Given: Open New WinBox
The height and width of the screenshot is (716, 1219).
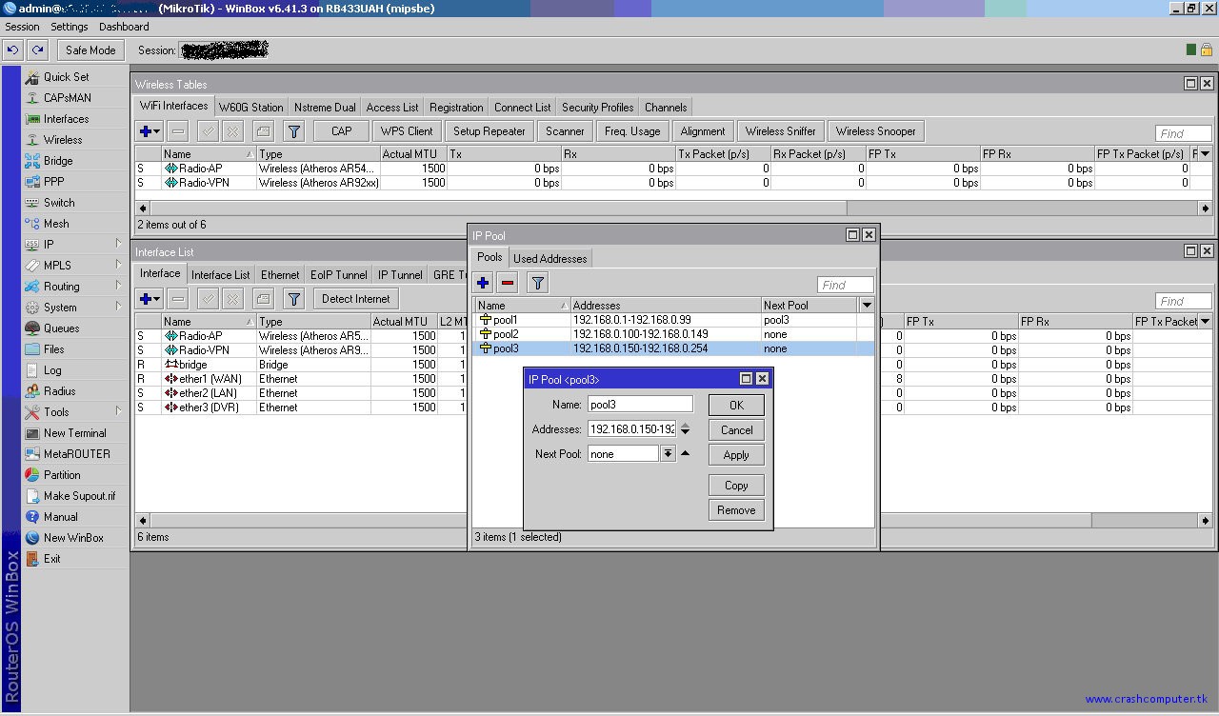Looking at the screenshot, I should pyautogui.click(x=75, y=537).
